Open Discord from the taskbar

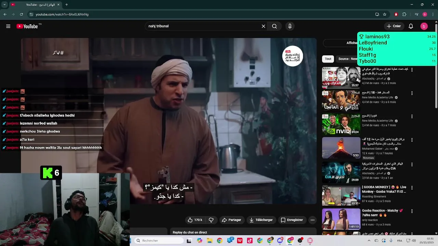tap(280, 241)
